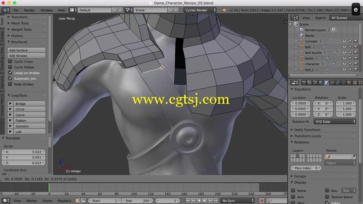The height and width of the screenshot is (204, 363).
Task: Open the World properties tab
Action: pyautogui.click(x=321, y=83)
